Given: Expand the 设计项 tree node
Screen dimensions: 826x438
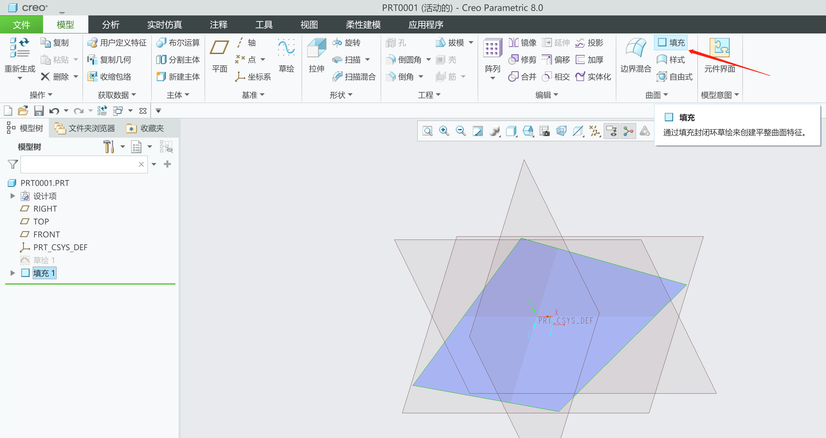Looking at the screenshot, I should [13, 196].
